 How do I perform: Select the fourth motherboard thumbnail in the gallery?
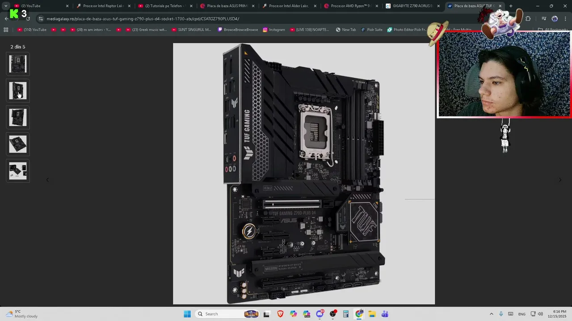point(18,144)
